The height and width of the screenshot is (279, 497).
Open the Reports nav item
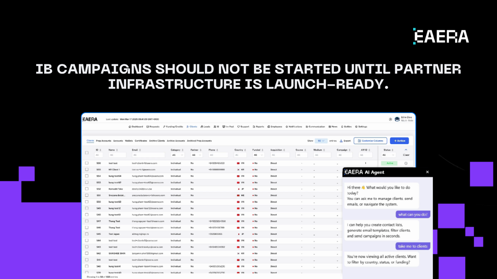[259, 127]
